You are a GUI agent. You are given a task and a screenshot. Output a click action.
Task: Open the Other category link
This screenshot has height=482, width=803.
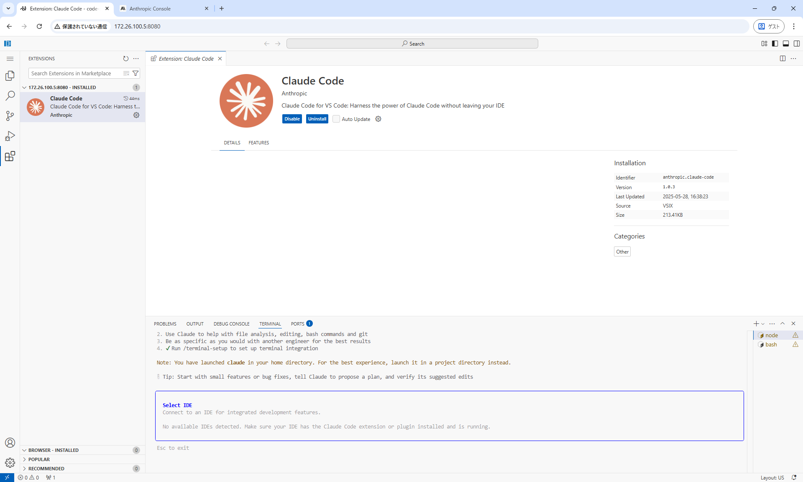622,251
